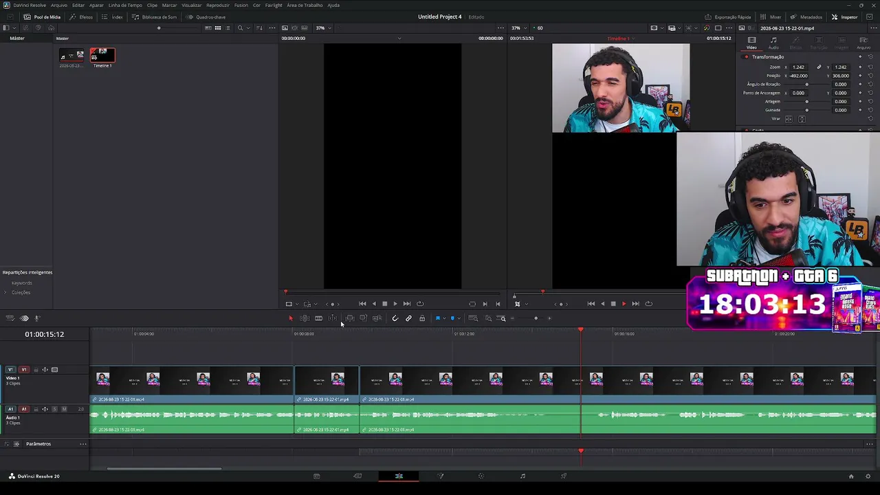Open the Arquivo menu
The width and height of the screenshot is (880, 495).
(x=59, y=5)
